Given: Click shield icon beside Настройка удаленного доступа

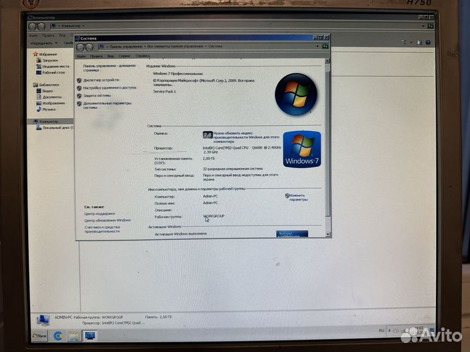Looking at the screenshot, I should click(x=79, y=88).
